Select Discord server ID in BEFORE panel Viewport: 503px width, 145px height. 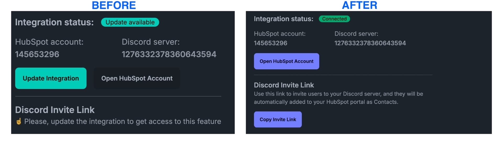tap(169, 54)
